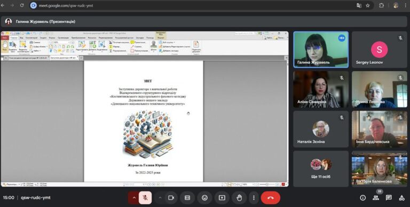The width and height of the screenshot is (410, 207).
Task: Choose the Select Text tool in ribbon
Action: coord(13,47)
